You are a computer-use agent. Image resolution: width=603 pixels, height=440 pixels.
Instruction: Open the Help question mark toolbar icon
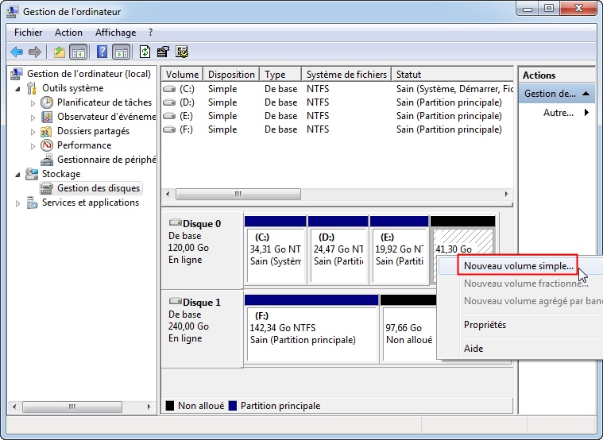(102, 52)
